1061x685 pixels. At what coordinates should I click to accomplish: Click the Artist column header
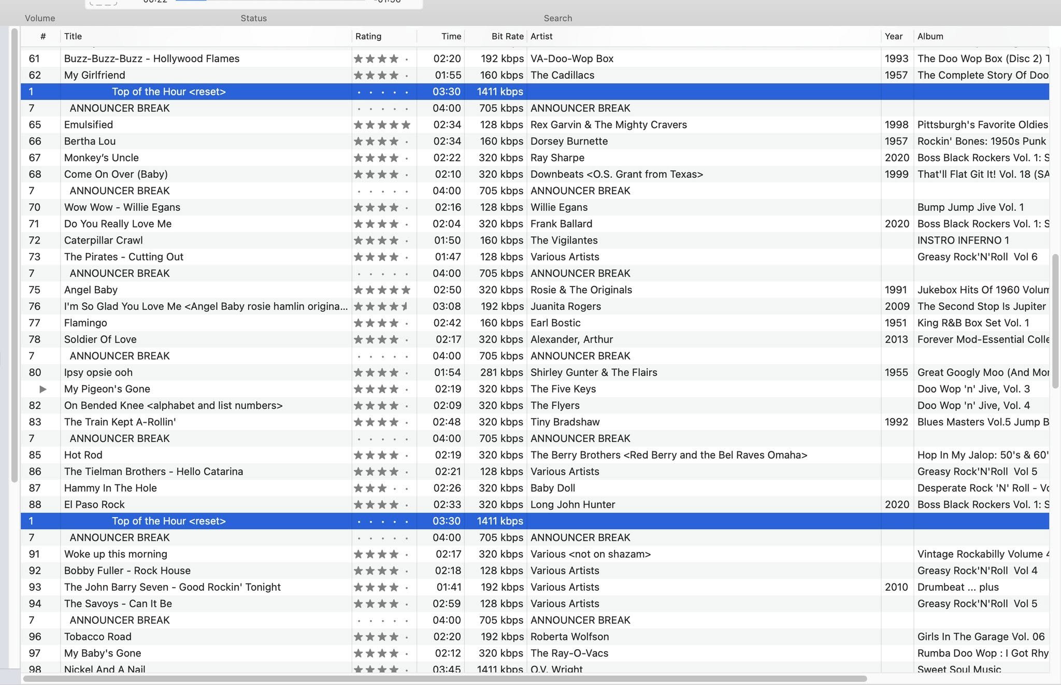pos(704,36)
